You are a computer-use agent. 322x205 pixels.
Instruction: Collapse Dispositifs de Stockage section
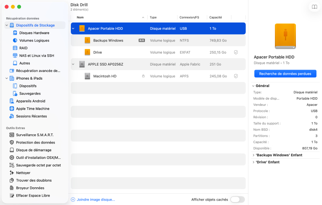click(x=6, y=25)
